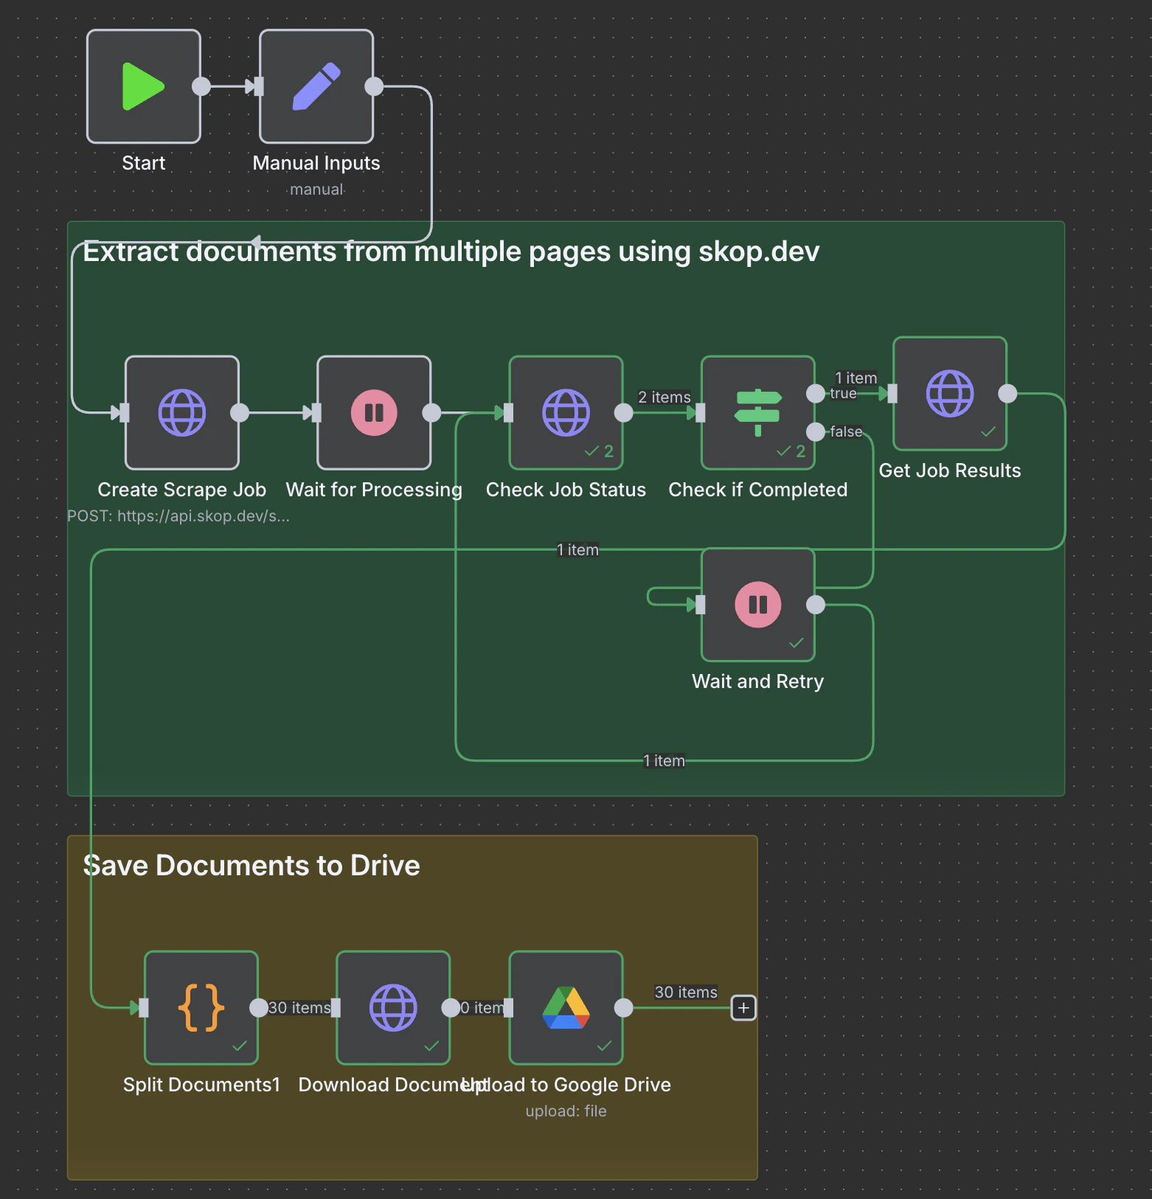Screen dimensions: 1152x1199
Task: Open the Create Scrape Job globe node
Action: (x=182, y=413)
